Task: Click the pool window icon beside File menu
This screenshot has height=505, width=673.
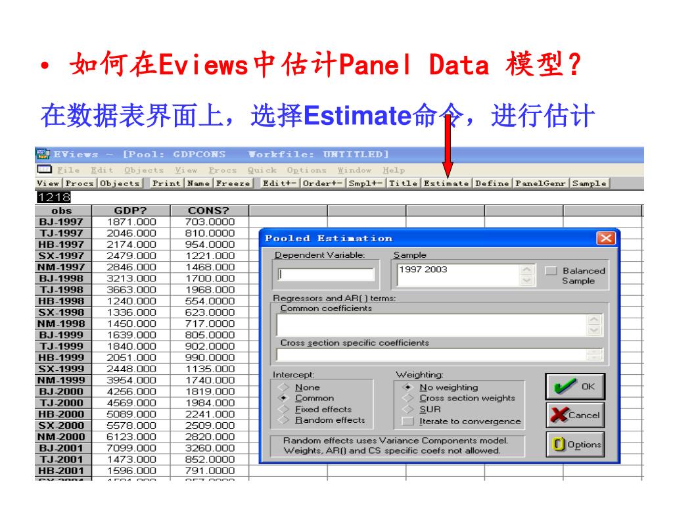Action: tap(44, 170)
